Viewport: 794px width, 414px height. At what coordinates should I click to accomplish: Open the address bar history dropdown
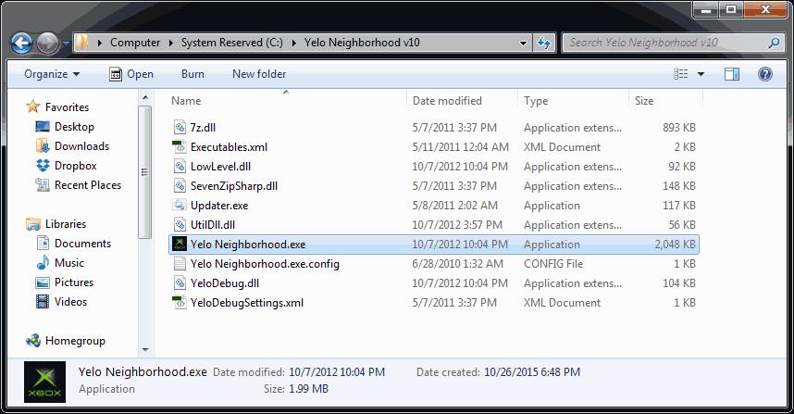point(524,44)
